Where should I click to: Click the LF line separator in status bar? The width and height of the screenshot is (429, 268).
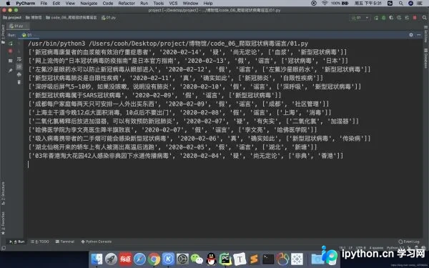[x=350, y=248]
